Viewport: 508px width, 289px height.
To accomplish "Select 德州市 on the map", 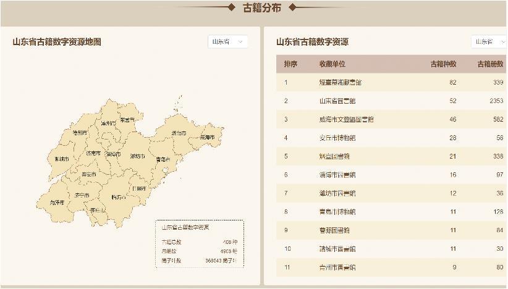I will 80,133.
